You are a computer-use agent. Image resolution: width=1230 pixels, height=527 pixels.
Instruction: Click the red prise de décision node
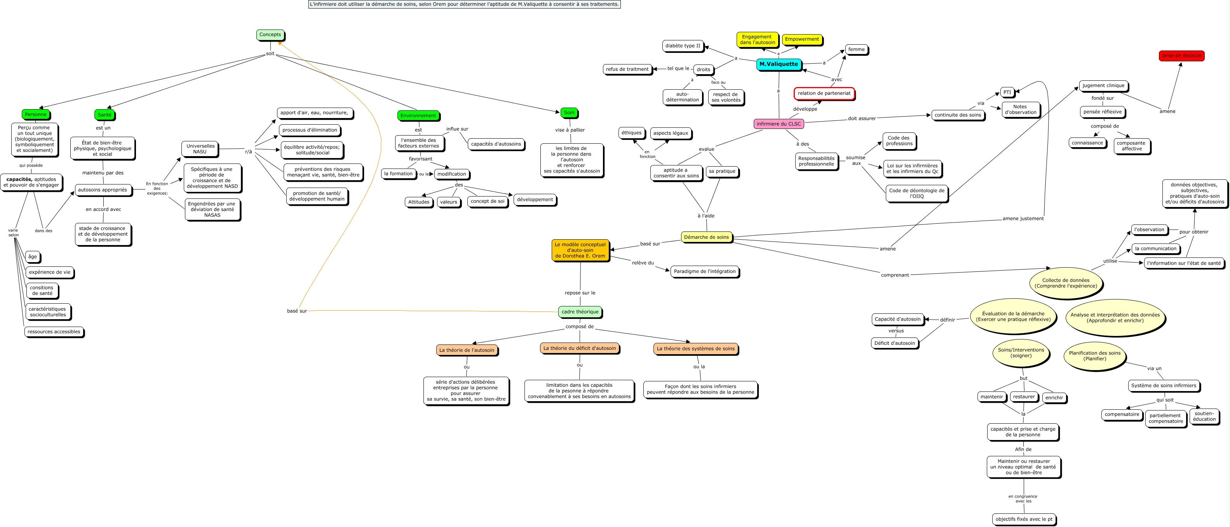[x=1181, y=56]
